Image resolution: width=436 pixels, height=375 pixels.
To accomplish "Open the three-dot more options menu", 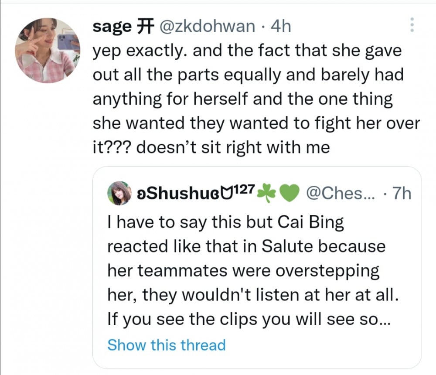I will 412,25.
